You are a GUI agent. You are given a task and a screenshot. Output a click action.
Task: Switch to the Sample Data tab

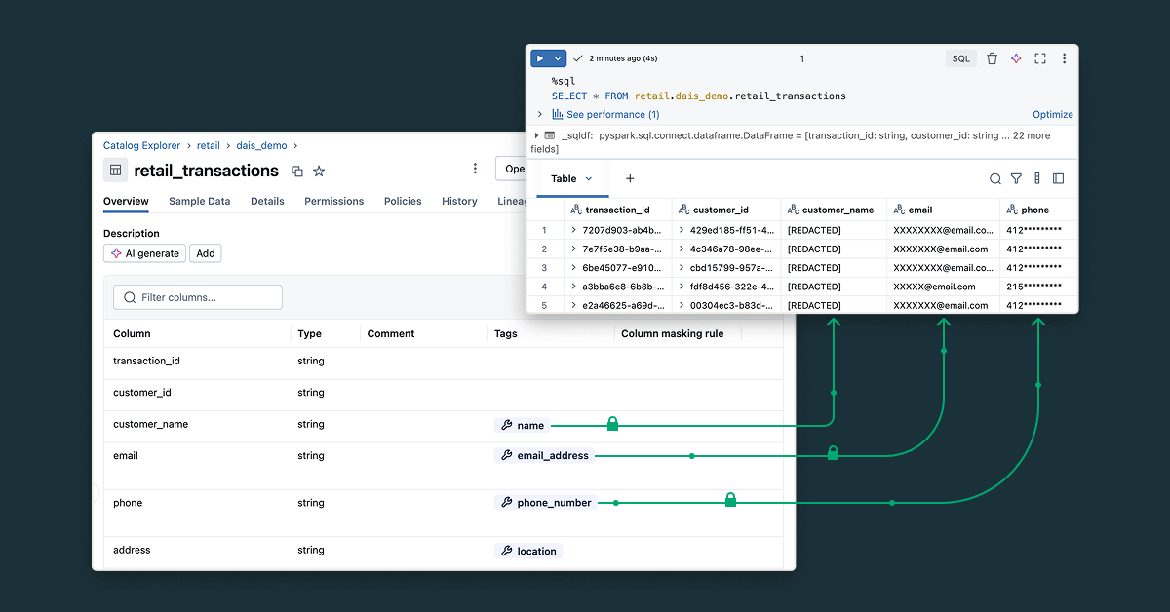tap(199, 202)
